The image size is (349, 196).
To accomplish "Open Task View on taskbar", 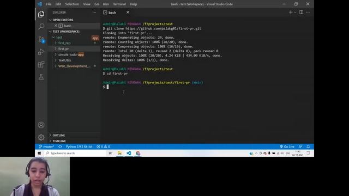I will point(110,153).
